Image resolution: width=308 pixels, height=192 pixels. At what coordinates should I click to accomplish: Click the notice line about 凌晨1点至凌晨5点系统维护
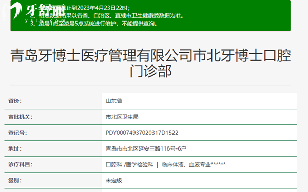[94, 24]
